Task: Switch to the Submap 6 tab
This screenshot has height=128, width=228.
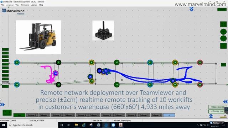Action: click(107, 115)
